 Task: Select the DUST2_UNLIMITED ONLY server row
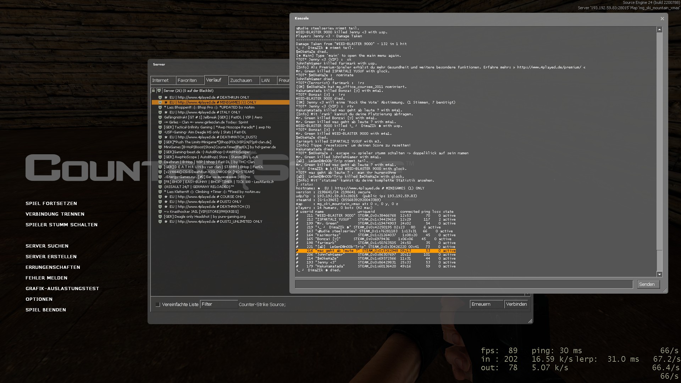(220, 221)
